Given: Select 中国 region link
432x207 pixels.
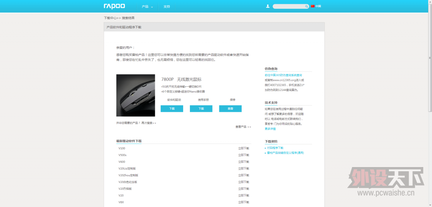Looking at the screenshot, I should click(318, 6).
